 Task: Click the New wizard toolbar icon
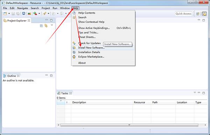pos(5,14)
